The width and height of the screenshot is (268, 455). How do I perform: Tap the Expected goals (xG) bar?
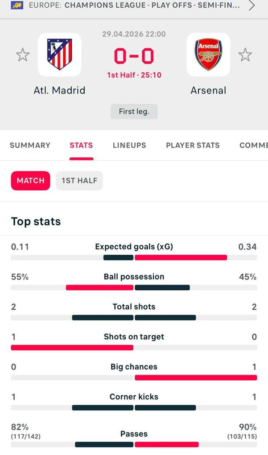click(134, 257)
